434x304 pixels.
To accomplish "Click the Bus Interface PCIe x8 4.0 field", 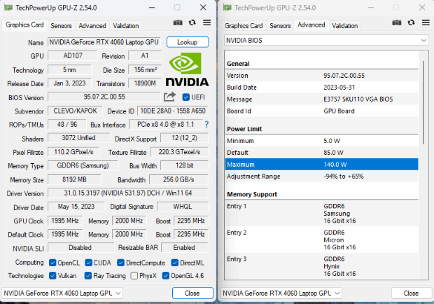I will (x=166, y=125).
